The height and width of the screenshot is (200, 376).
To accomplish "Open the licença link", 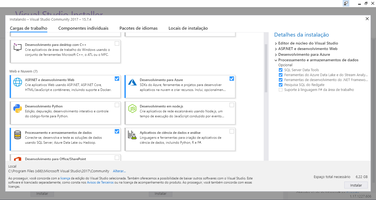I will [x=65, y=178].
